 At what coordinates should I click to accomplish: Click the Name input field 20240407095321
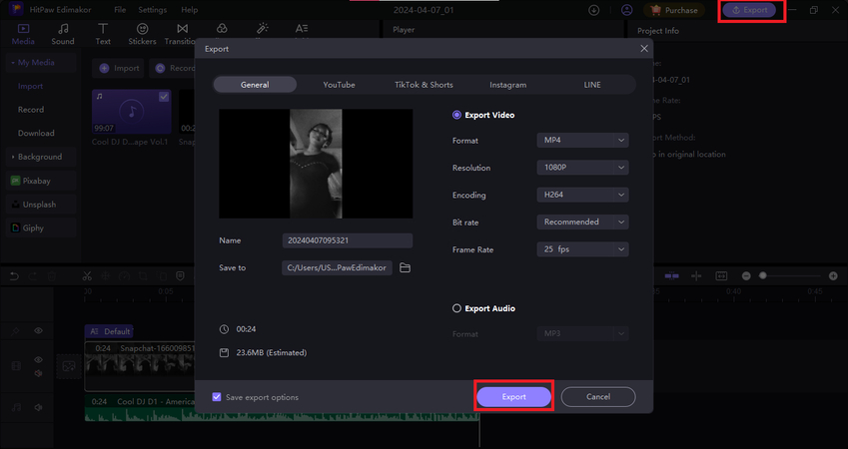click(348, 240)
